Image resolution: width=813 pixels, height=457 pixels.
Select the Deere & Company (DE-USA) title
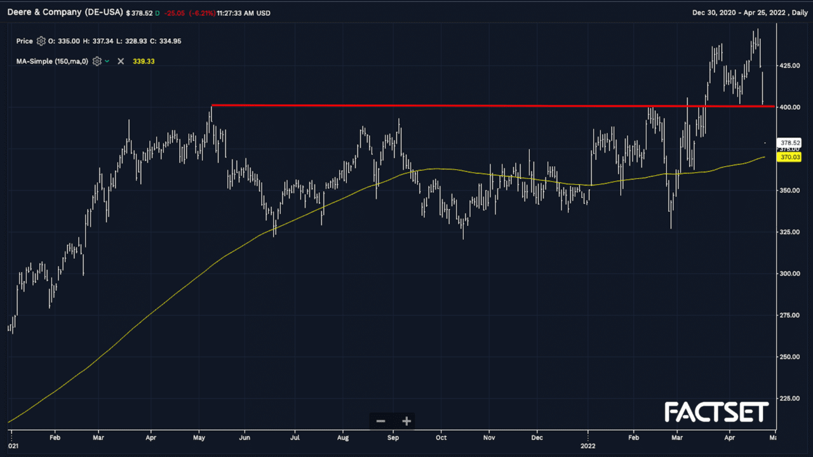65,13
